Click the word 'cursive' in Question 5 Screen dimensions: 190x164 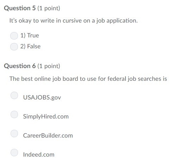point(72,20)
